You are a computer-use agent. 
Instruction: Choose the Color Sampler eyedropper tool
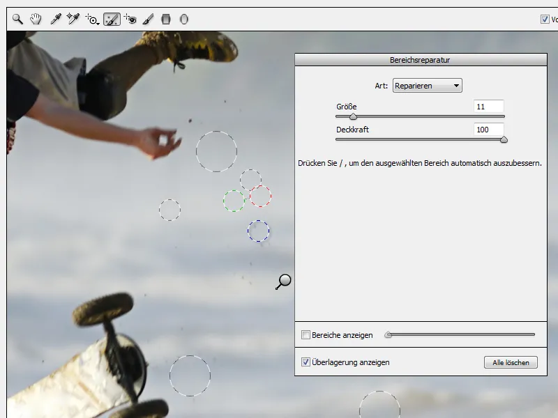click(73, 20)
